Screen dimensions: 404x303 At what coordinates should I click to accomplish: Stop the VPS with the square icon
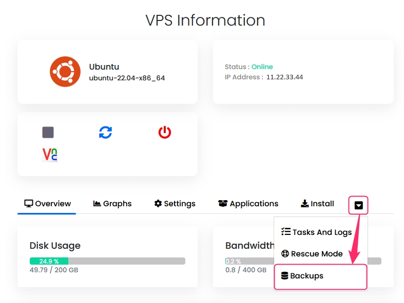click(48, 132)
